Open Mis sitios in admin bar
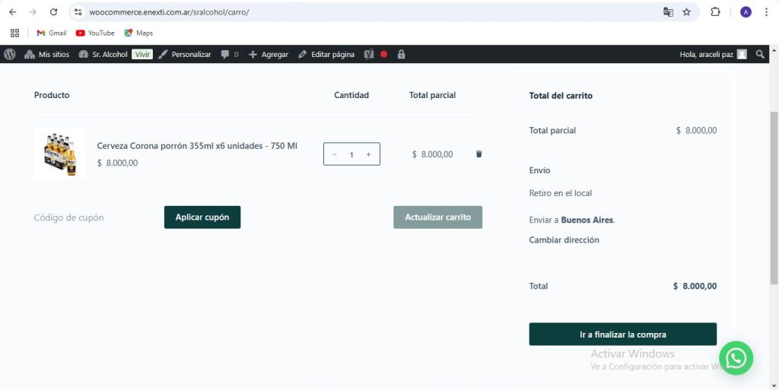Viewport: 779px width, 390px height. 46,54
